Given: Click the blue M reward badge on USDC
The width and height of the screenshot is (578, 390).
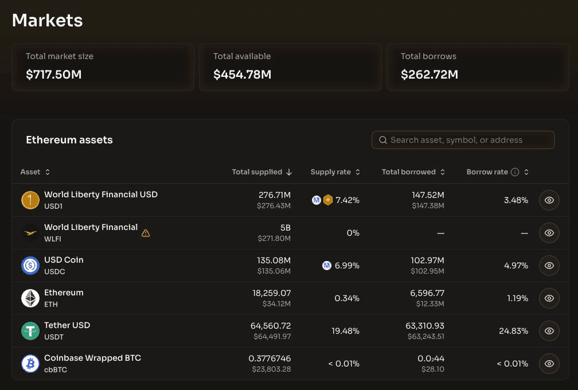Looking at the screenshot, I should [x=327, y=266].
